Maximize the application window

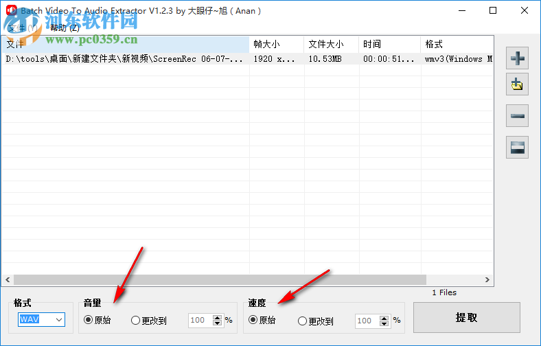point(493,10)
